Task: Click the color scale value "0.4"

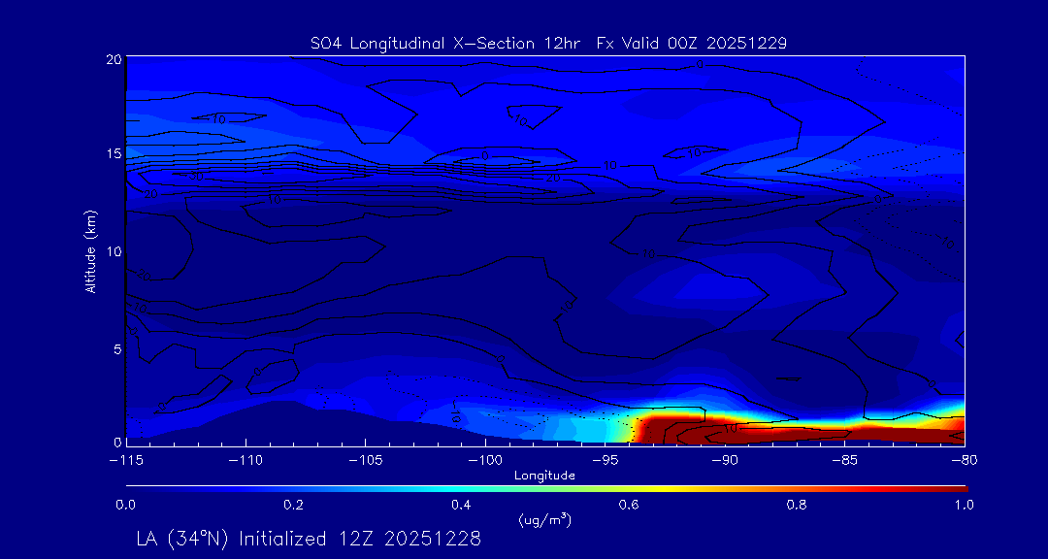Action: 461,505
